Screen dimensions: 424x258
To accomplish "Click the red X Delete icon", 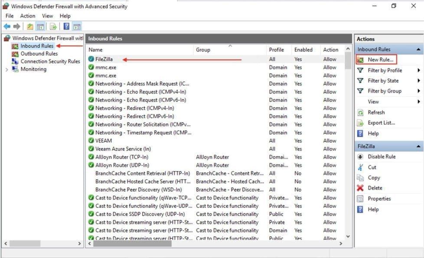I will pos(360,188).
